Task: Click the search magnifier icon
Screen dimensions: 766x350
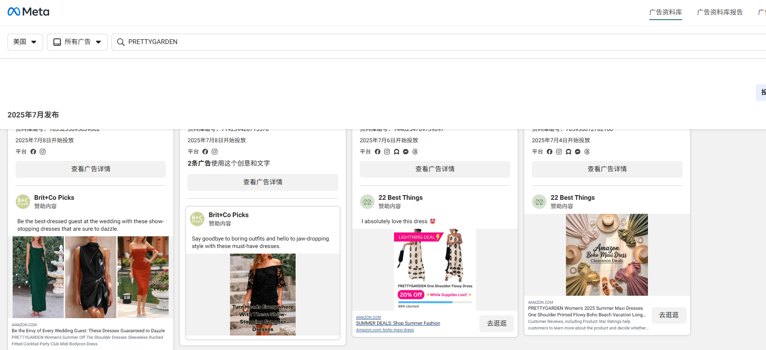Action: [x=121, y=42]
